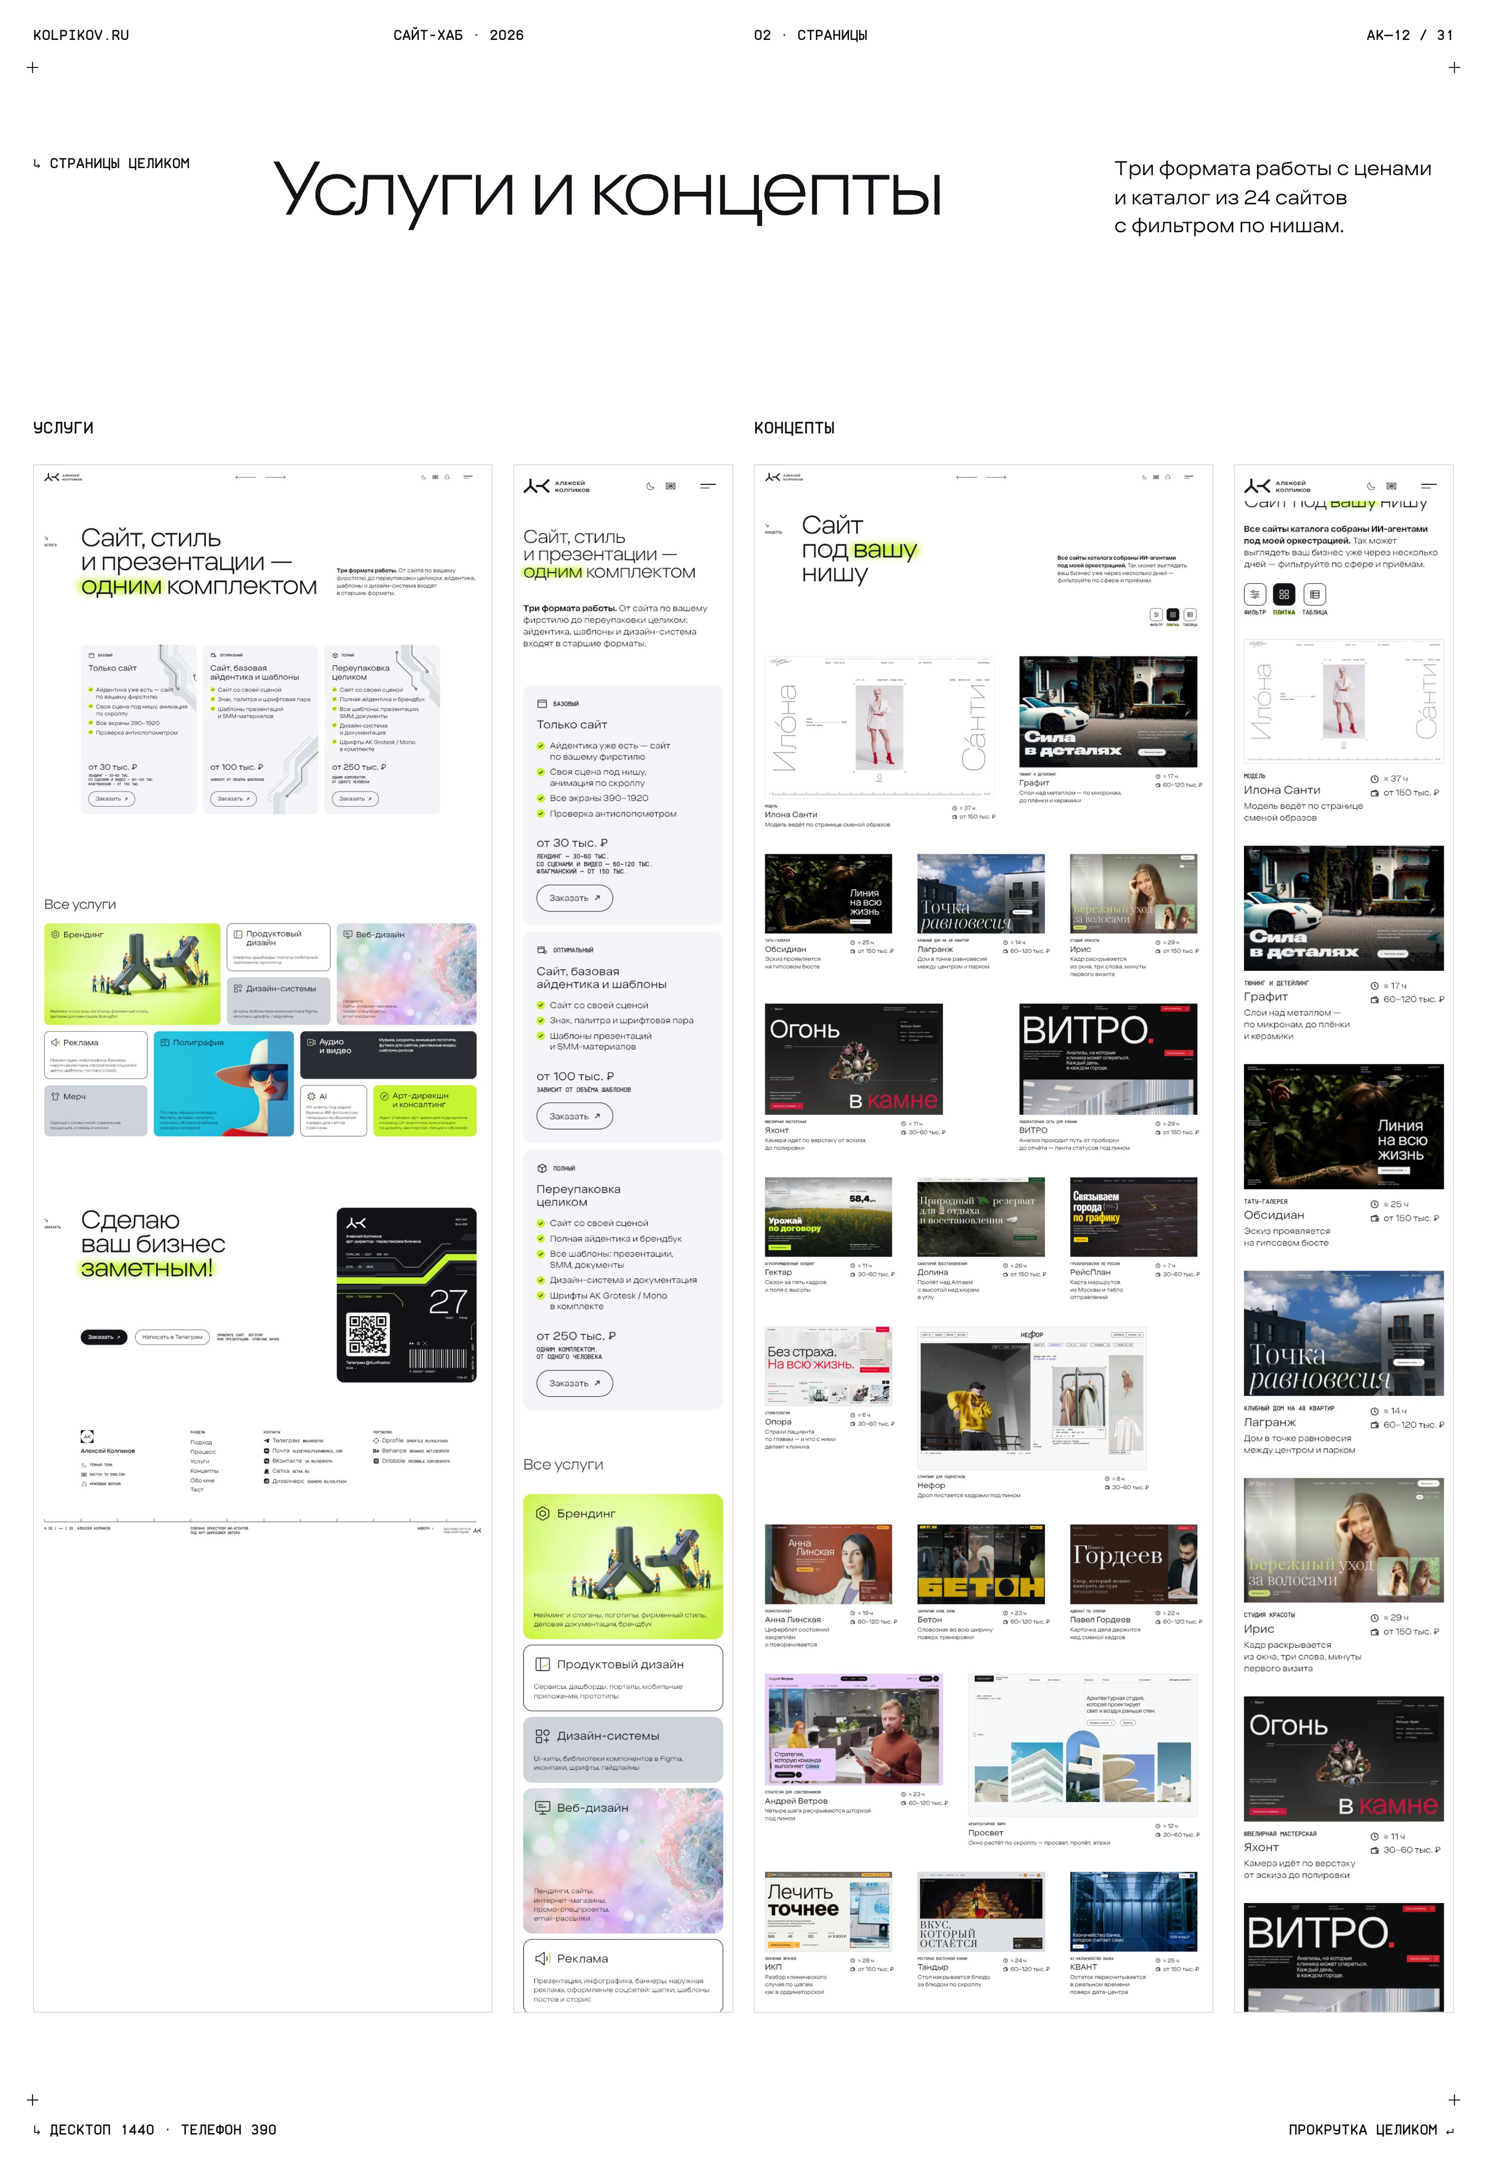
Task: Click the AK logo in mobile services header
Action: (x=536, y=486)
